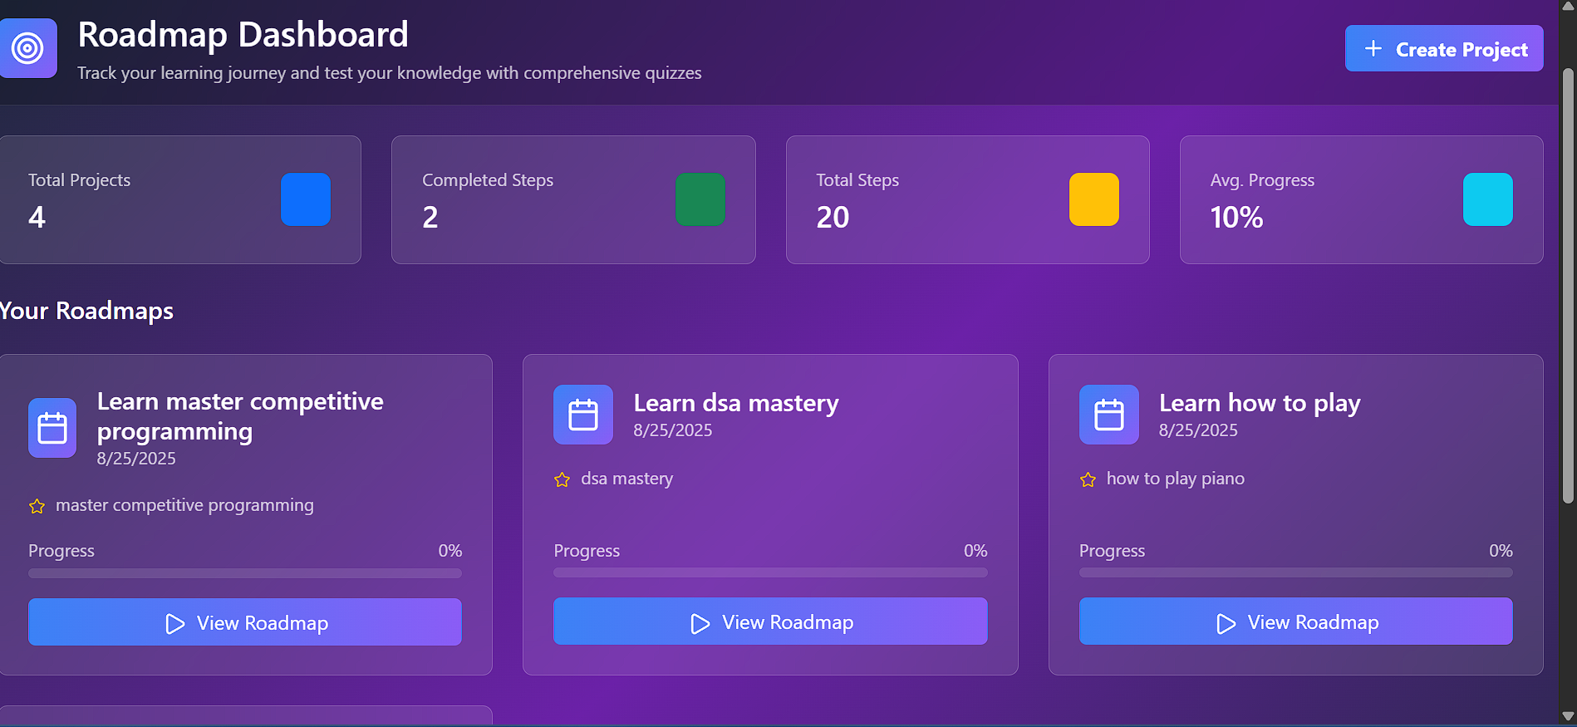The width and height of the screenshot is (1577, 727).
Task: Click the green Completed Steps icon square
Action: 700,199
